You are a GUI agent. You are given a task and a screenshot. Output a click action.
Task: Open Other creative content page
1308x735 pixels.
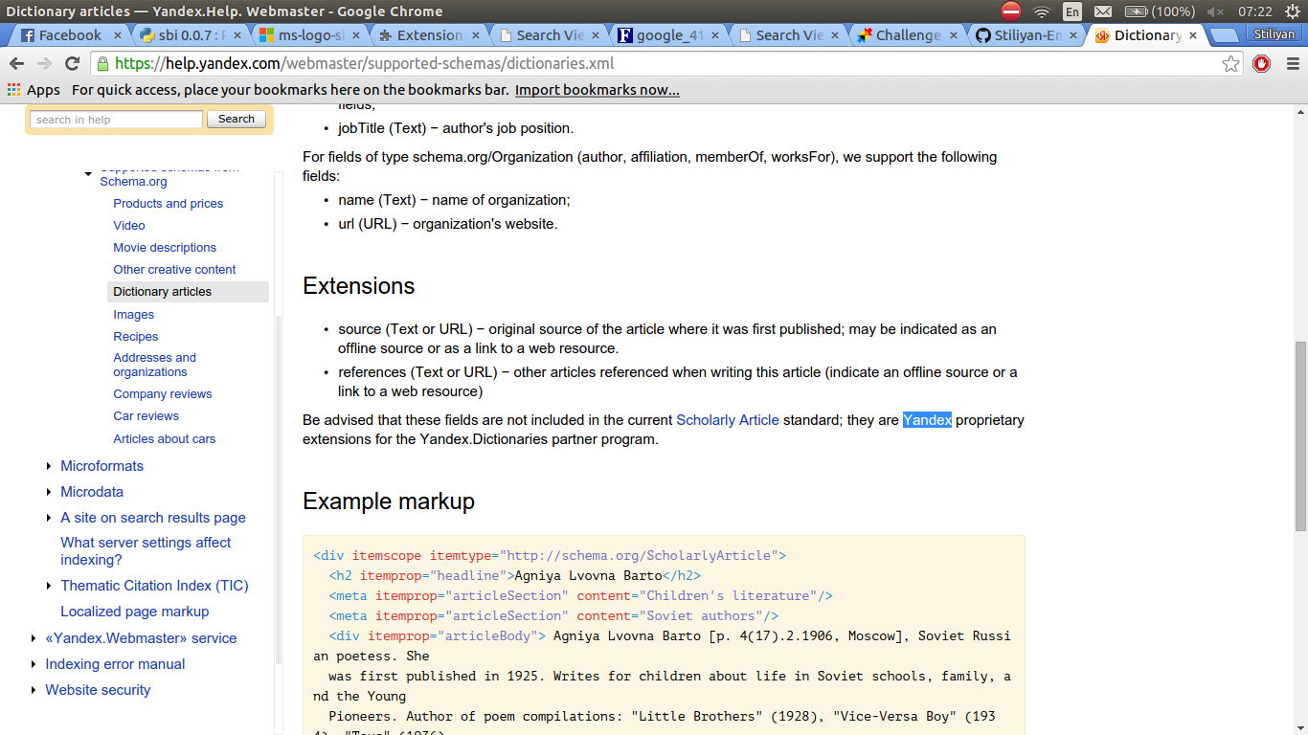(x=174, y=270)
